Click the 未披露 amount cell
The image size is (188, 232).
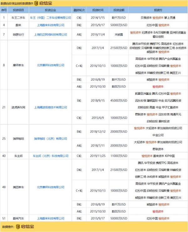119,34
